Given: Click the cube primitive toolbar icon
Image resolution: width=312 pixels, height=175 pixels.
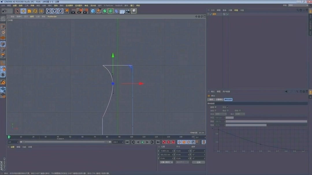Looking at the screenshot, I should click(92, 11).
